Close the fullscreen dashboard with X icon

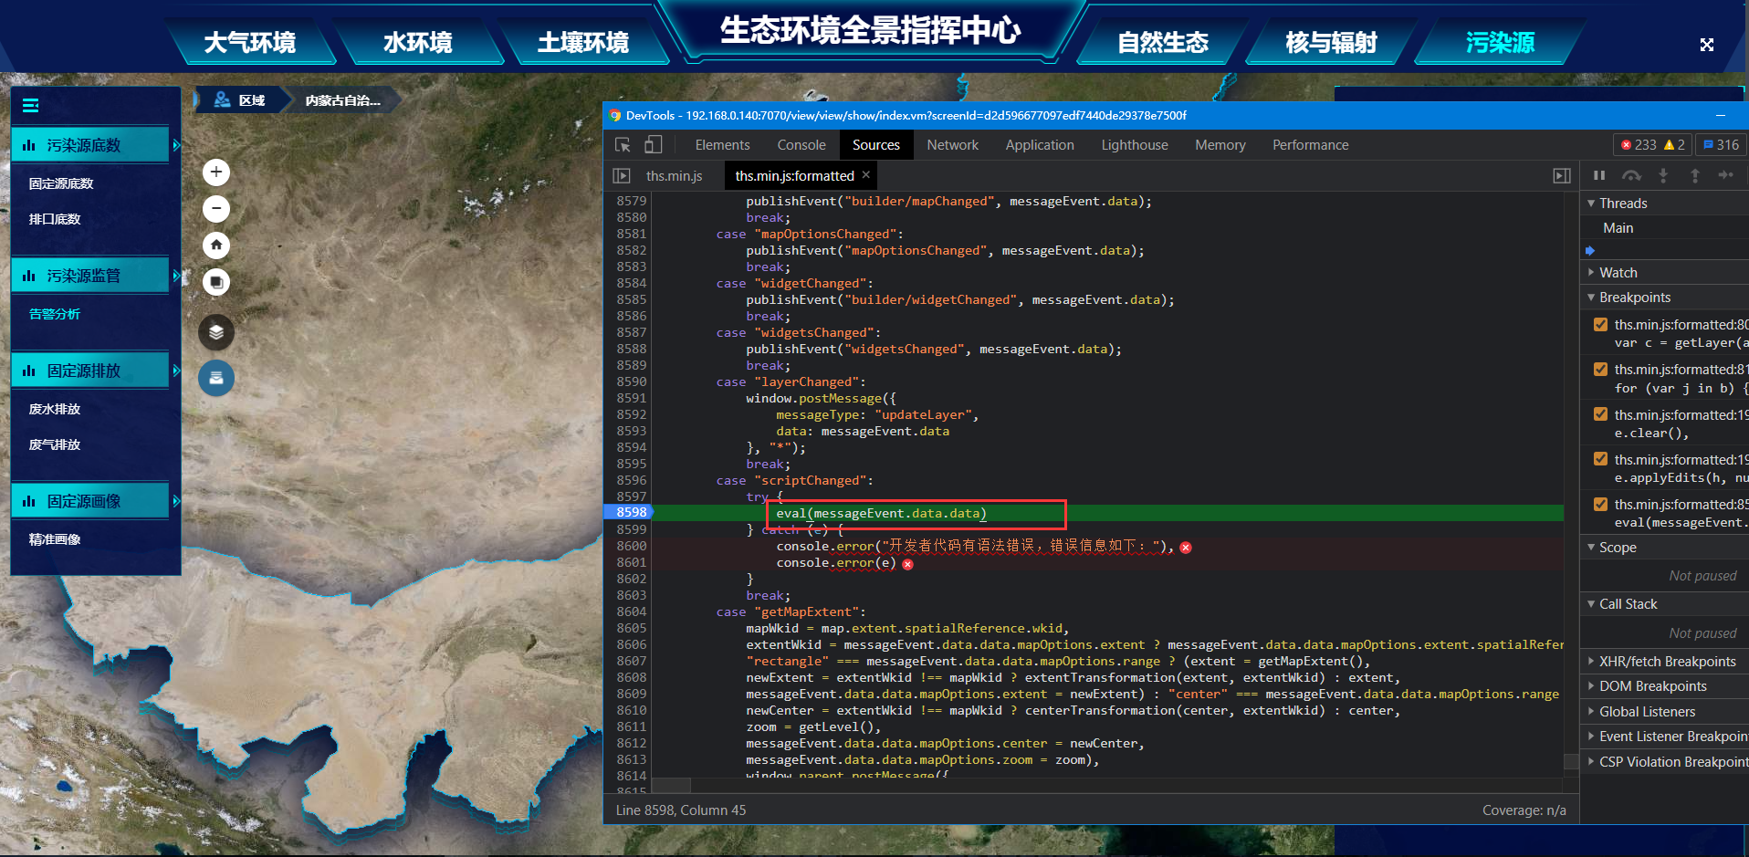(1707, 45)
